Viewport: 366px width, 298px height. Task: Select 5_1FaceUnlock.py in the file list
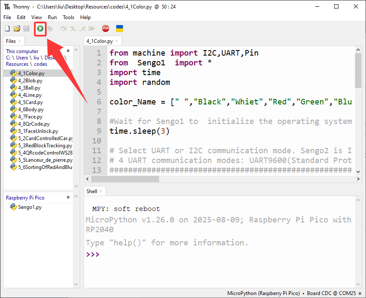pos(38,131)
